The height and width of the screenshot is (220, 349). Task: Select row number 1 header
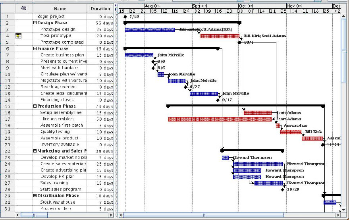click(8, 16)
